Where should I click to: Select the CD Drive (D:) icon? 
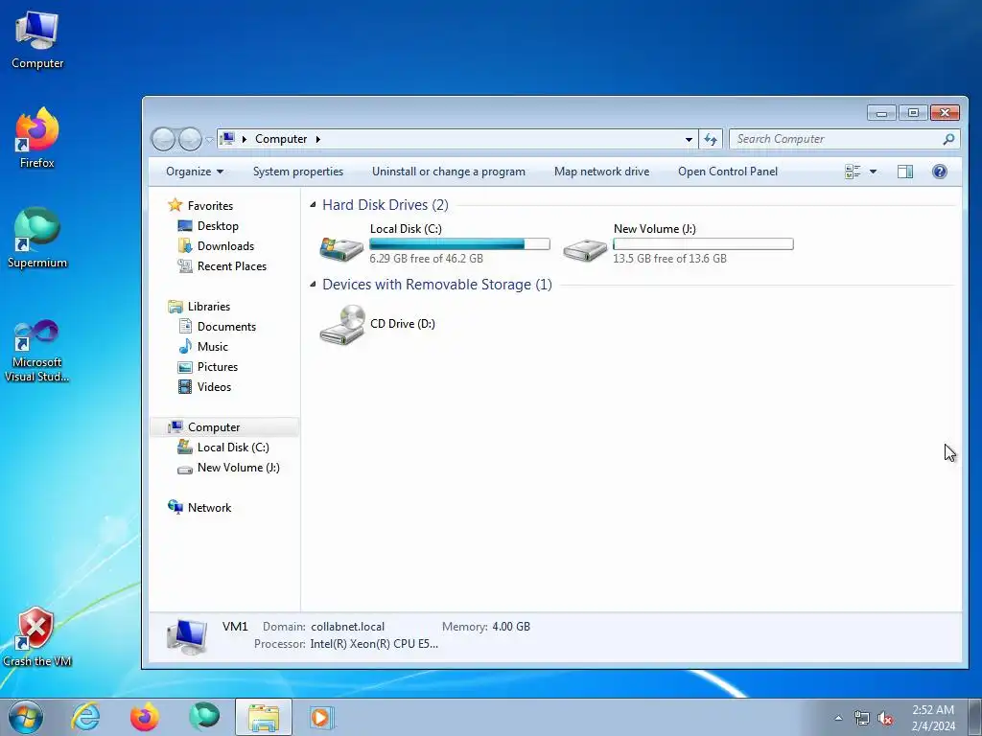(341, 324)
